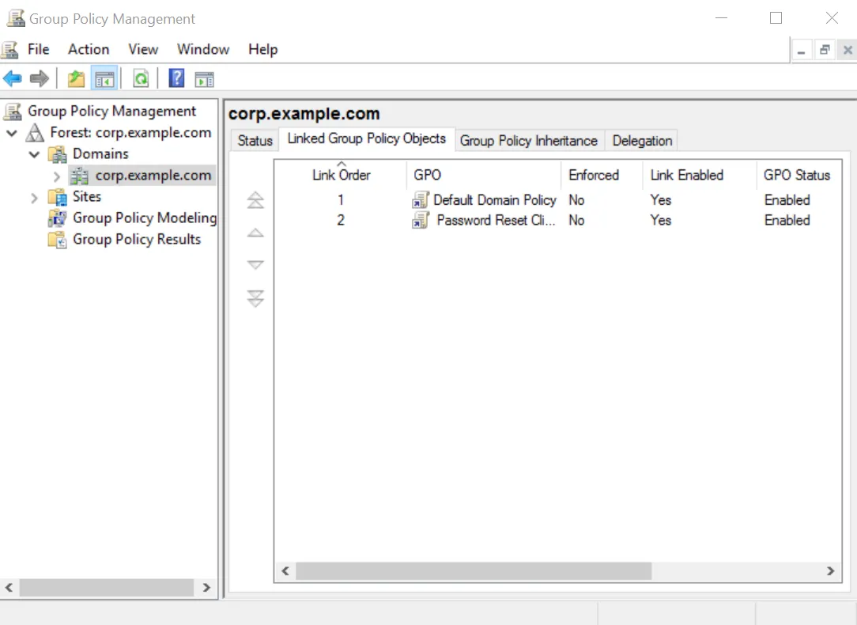
Task: Move link down with single down arrow
Action: pos(255,265)
